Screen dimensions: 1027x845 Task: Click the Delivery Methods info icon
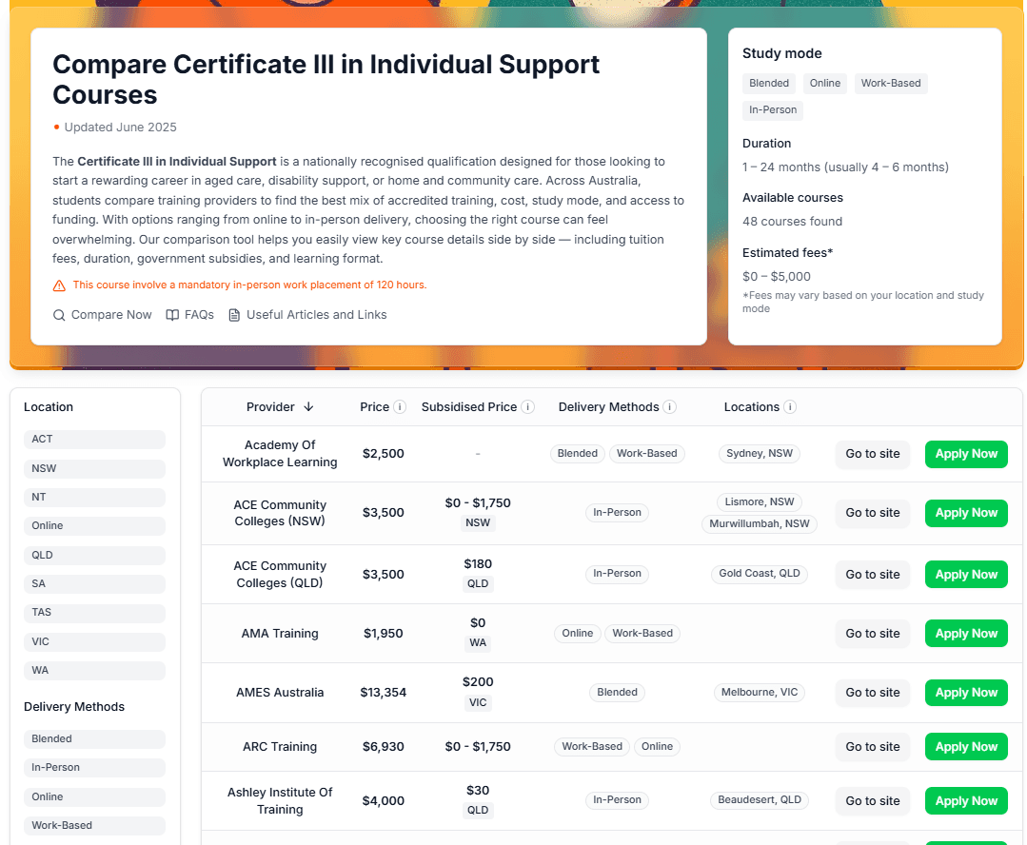coord(671,406)
